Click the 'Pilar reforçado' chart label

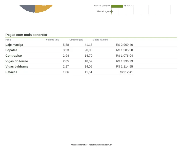(x=104, y=11)
